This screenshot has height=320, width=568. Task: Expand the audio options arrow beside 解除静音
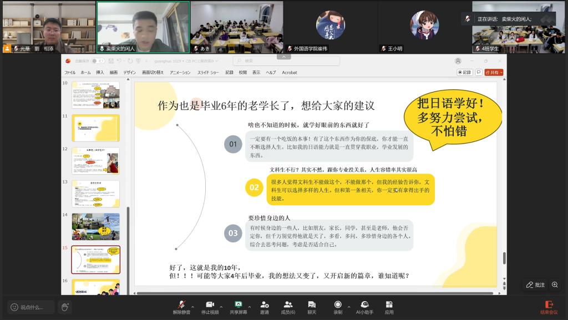click(x=192, y=306)
